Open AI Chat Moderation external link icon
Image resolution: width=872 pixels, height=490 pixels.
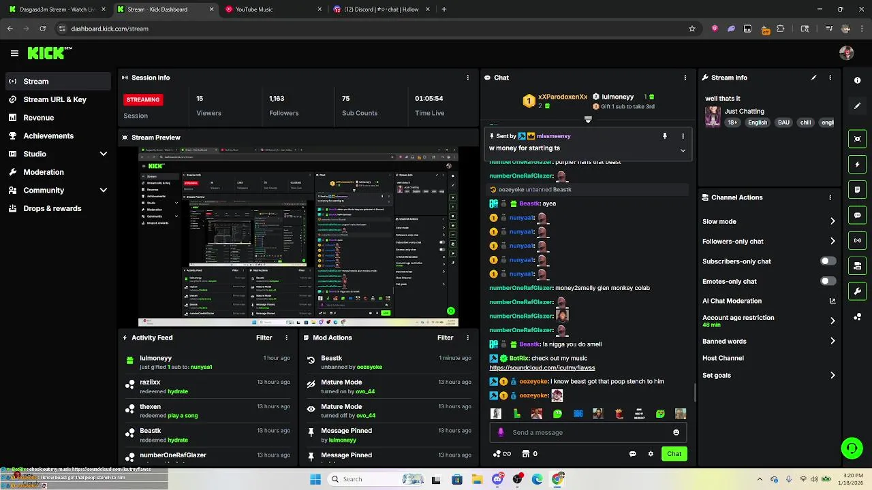point(832,301)
